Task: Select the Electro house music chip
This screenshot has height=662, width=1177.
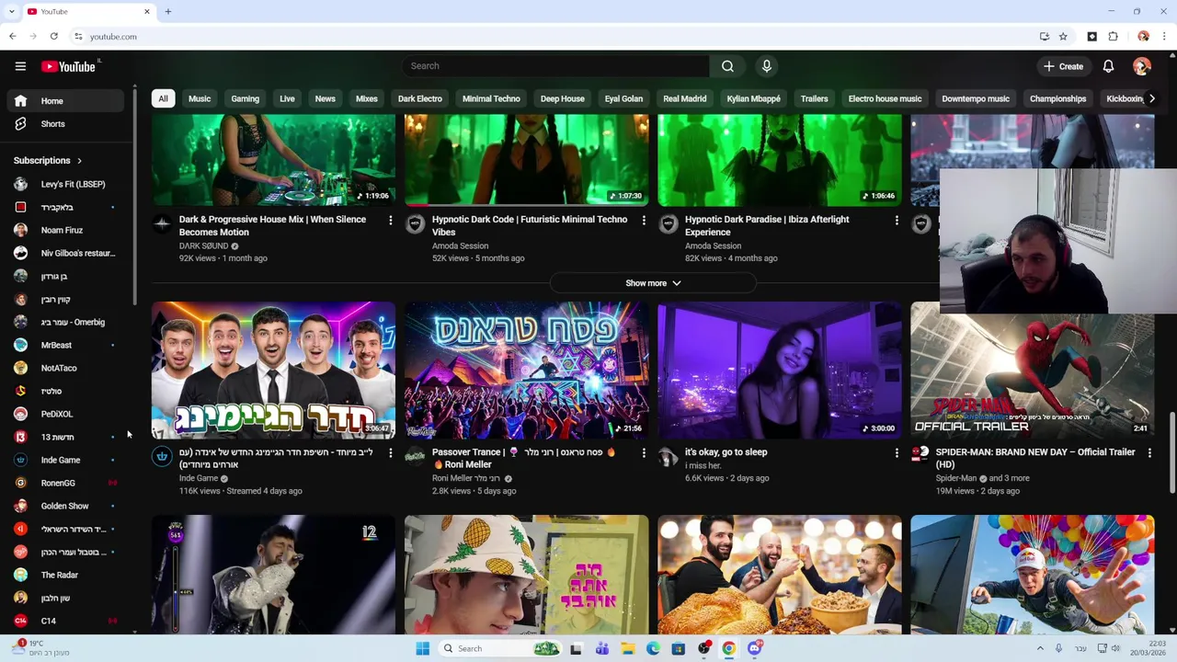Action: click(x=885, y=98)
